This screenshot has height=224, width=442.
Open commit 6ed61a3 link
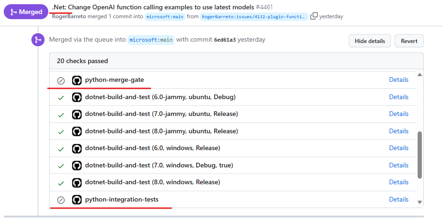[225, 40]
